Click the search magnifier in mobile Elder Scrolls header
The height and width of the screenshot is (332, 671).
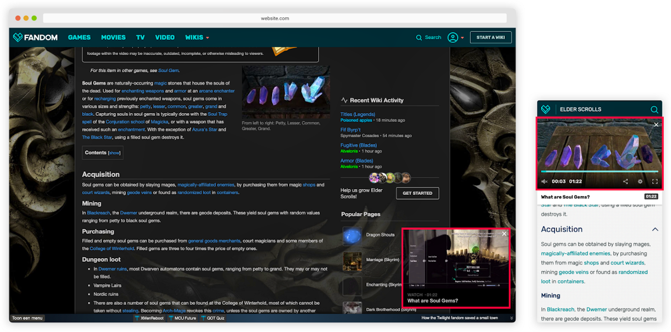(654, 109)
